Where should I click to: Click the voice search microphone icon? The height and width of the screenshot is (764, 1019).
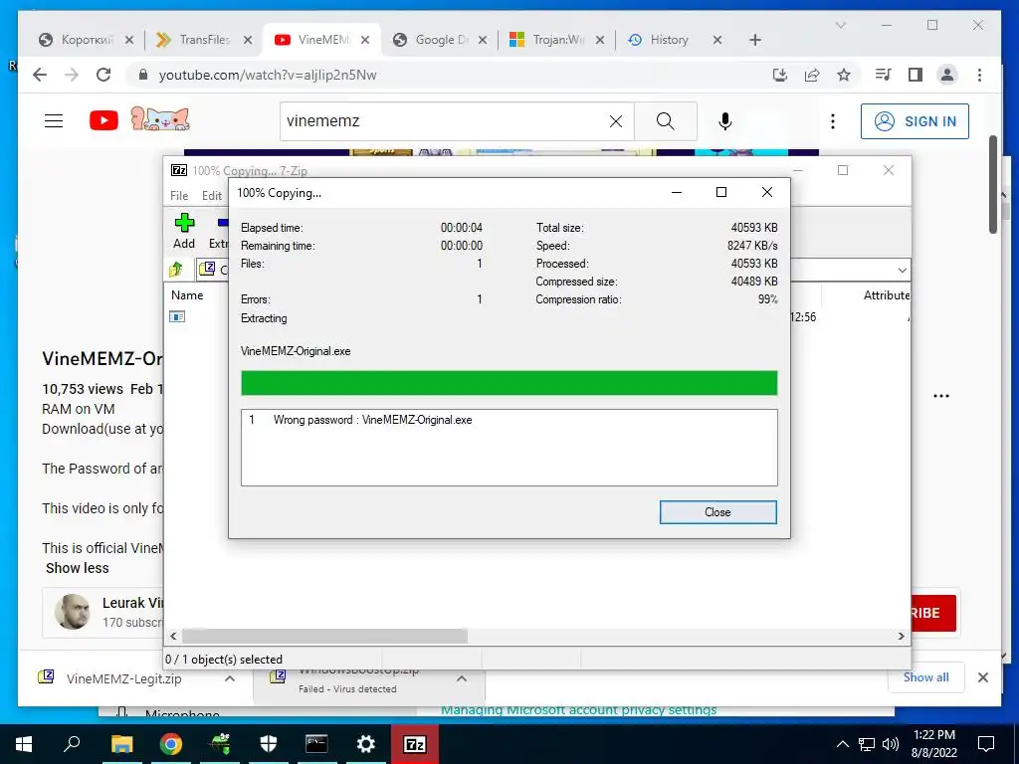(725, 120)
